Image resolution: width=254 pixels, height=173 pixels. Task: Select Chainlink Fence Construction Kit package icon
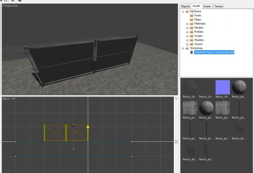coord(191,52)
